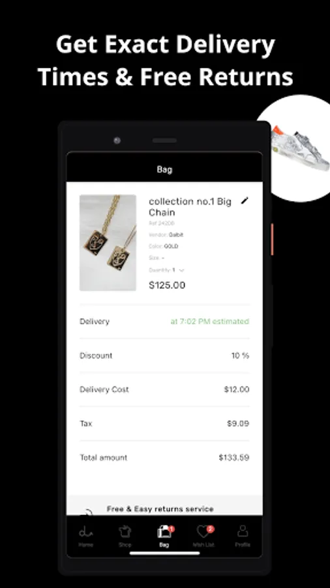Tap the 7:02 PM estimated delivery time
This screenshot has height=588, width=330.
(210, 321)
